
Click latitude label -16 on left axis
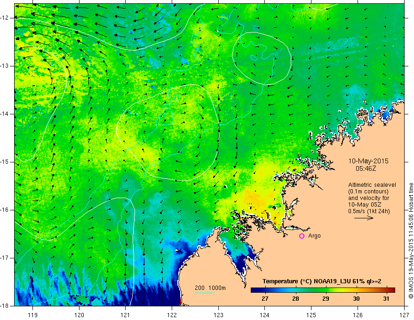pyautogui.click(x=5, y=210)
